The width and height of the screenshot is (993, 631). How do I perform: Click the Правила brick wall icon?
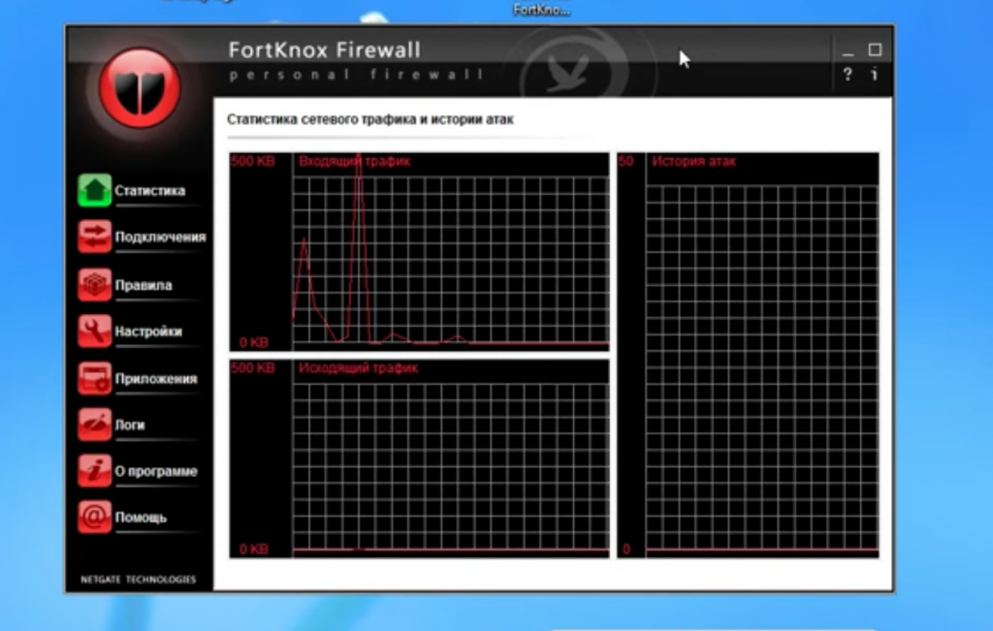coord(94,284)
